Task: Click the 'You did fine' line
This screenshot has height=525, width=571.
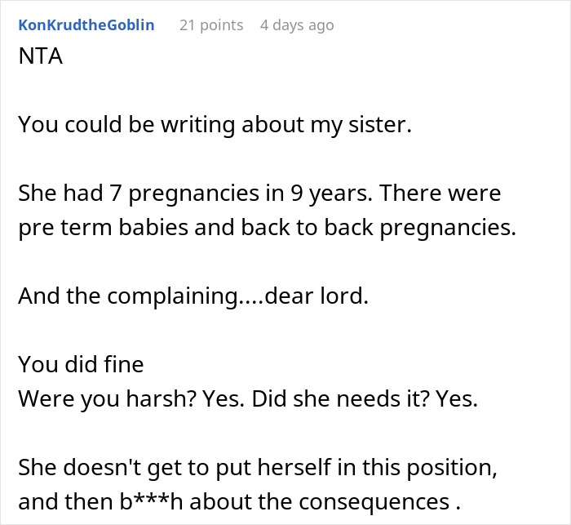Action: click(81, 364)
